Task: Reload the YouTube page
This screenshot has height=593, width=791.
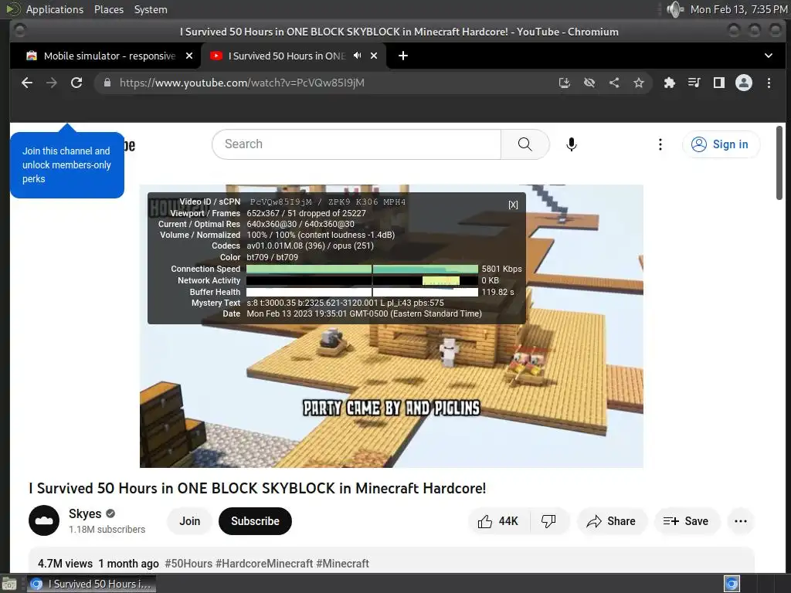Action: coord(76,83)
